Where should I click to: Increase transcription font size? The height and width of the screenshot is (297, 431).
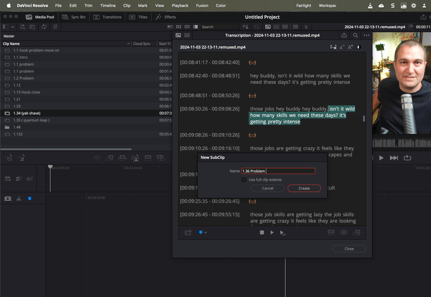point(350,47)
